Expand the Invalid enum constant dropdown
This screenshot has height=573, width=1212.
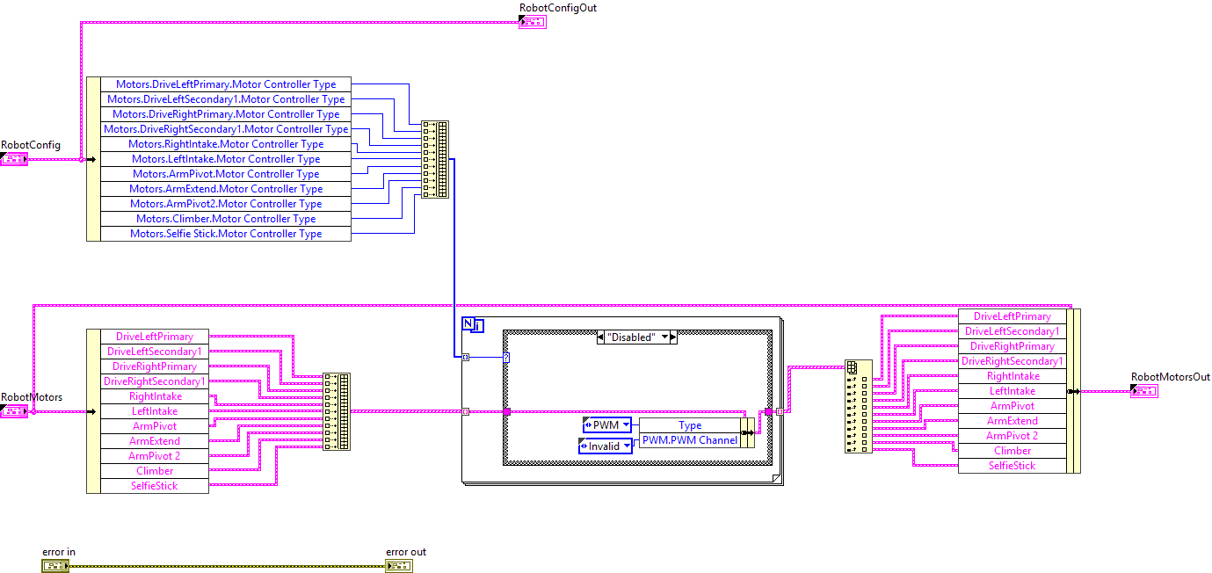pyautogui.click(x=628, y=446)
